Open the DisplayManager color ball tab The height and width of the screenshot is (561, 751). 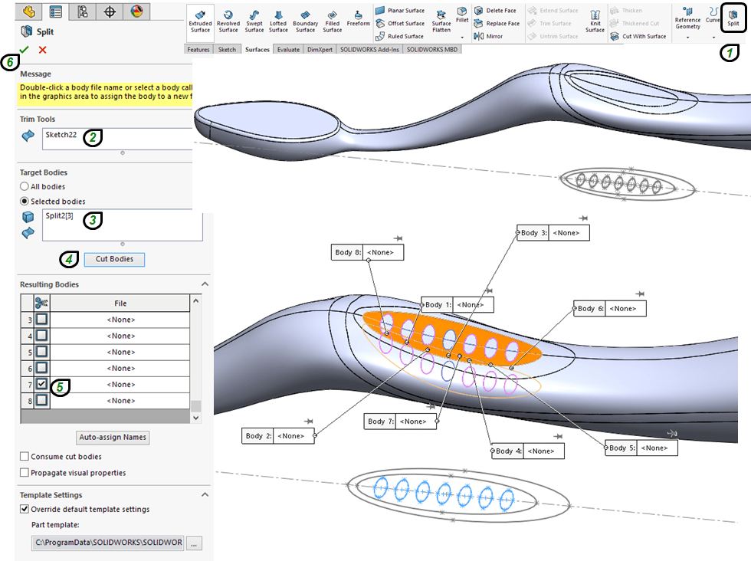[136, 11]
